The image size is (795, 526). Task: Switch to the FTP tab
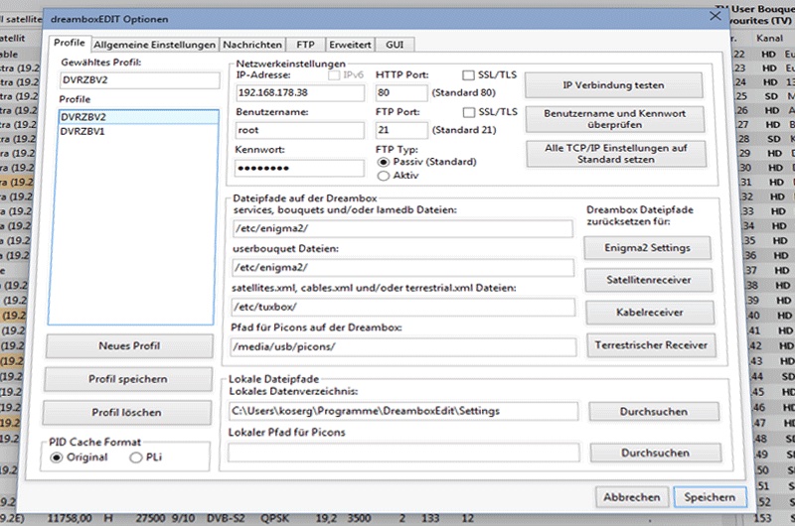point(305,45)
